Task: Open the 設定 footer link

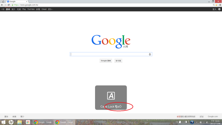Action: 202,117
